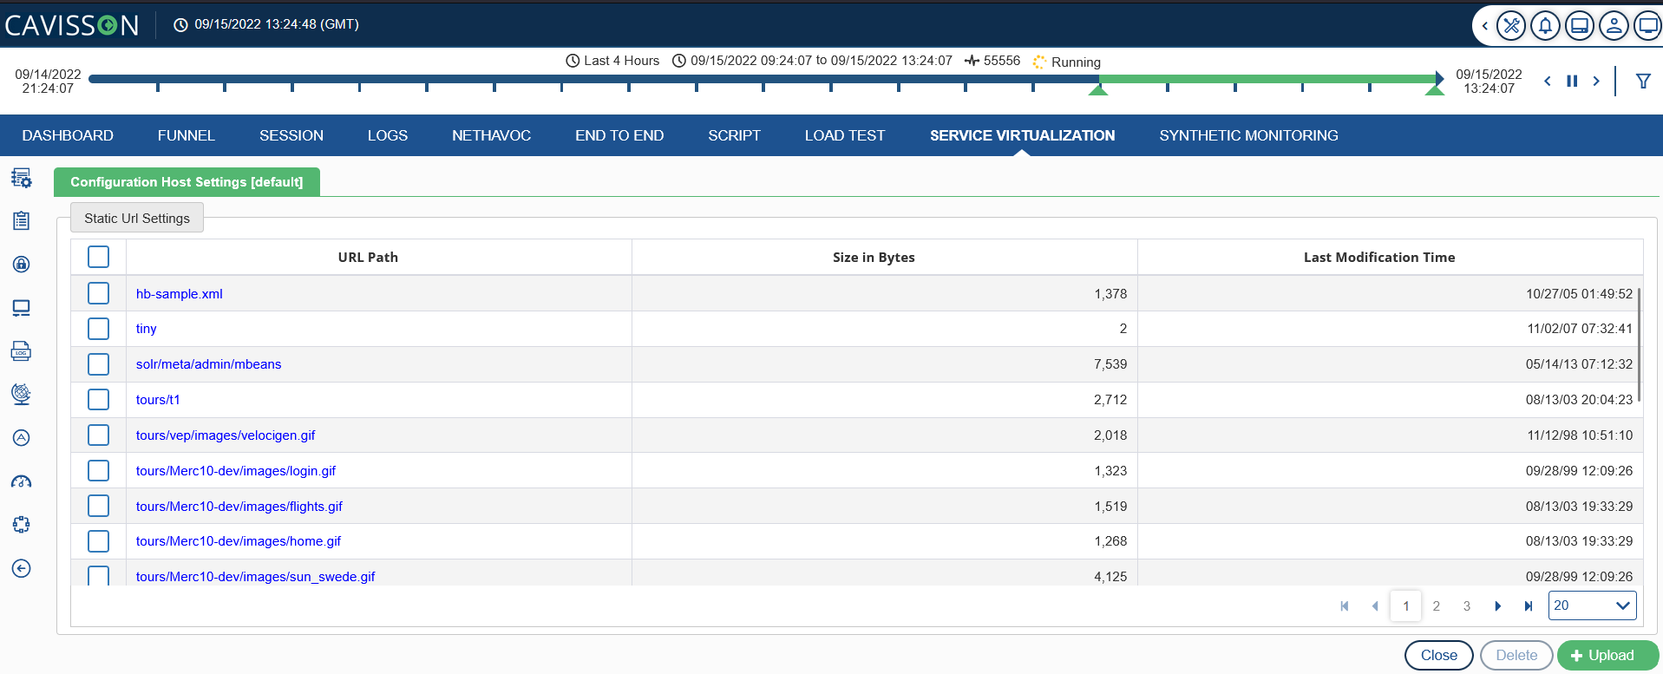Go to first page of results
The width and height of the screenshot is (1663, 674).
tap(1345, 606)
